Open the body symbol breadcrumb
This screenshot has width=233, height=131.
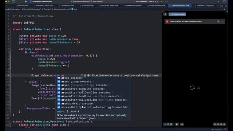click(x=74, y=9)
